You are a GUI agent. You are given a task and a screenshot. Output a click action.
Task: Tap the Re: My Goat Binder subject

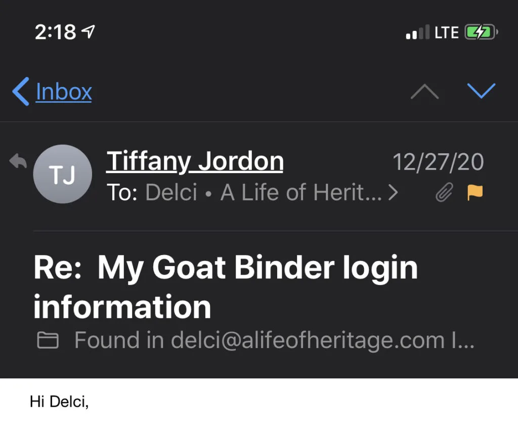tap(226, 286)
